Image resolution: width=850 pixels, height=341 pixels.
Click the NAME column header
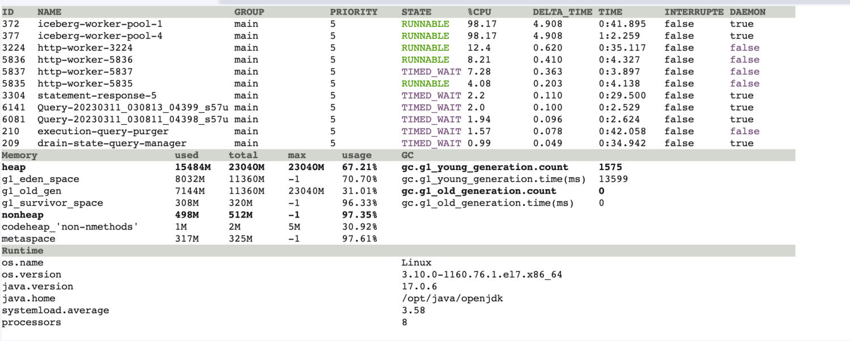click(x=49, y=12)
